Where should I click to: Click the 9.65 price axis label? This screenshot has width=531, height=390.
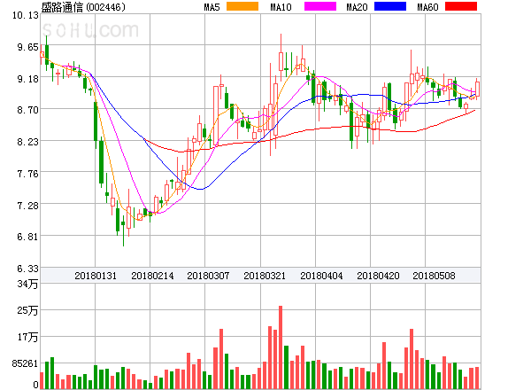click(27, 47)
